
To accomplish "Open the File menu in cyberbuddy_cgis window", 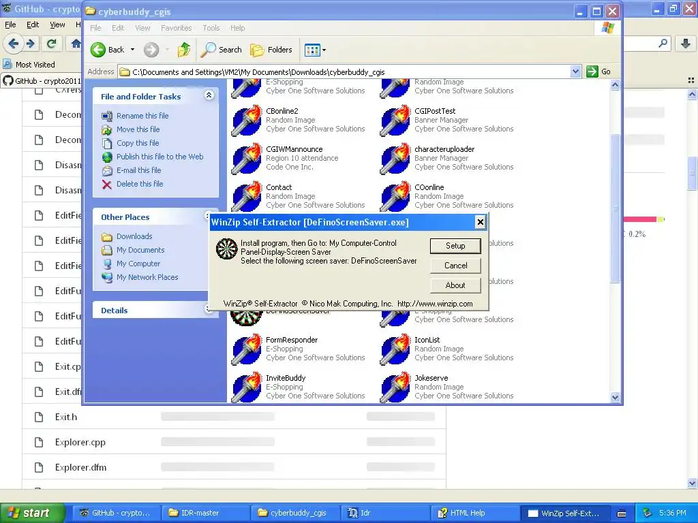I will tap(95, 28).
